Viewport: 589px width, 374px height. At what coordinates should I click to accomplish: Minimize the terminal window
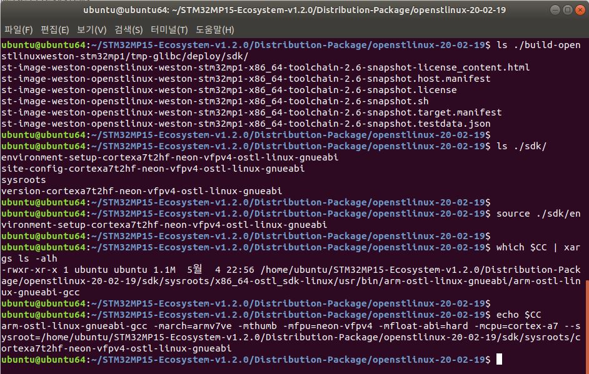pos(555,10)
